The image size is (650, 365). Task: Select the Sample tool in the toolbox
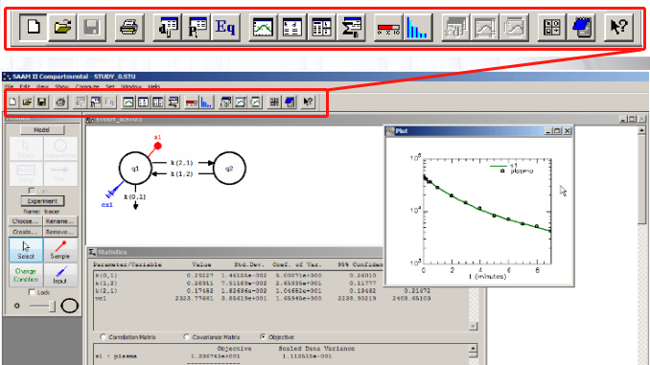pos(60,250)
